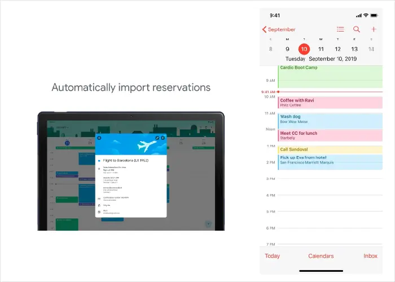Click the calendar icon at popup bottom

[99, 212]
